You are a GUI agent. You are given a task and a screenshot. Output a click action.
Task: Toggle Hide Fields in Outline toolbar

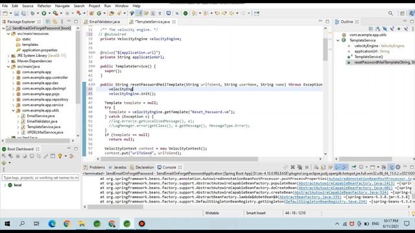tap(385, 28)
